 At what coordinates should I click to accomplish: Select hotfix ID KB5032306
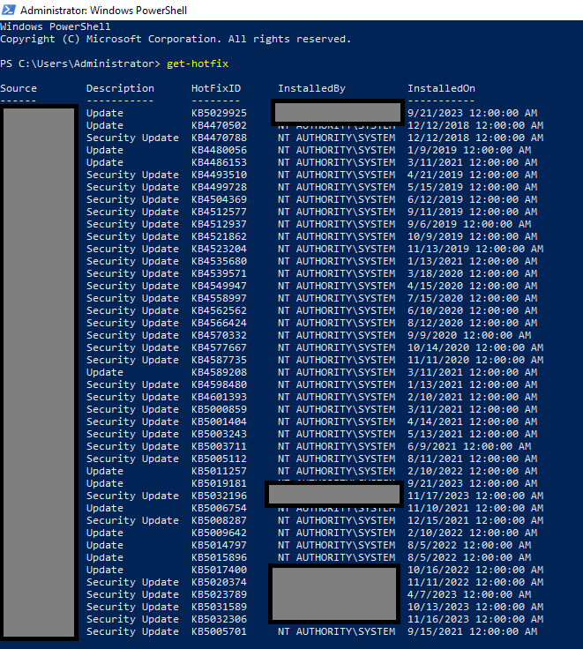219,619
